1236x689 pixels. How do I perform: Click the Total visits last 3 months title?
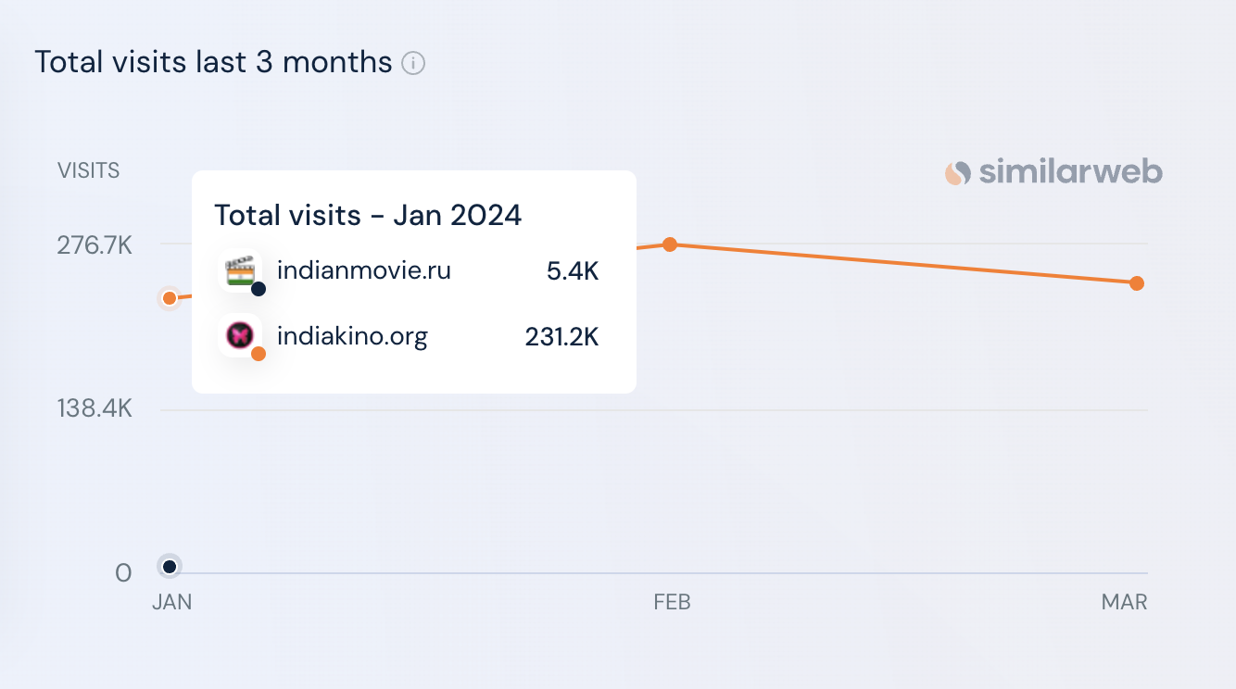214,63
